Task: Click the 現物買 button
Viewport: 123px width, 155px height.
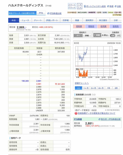Action: click(x=79, y=26)
